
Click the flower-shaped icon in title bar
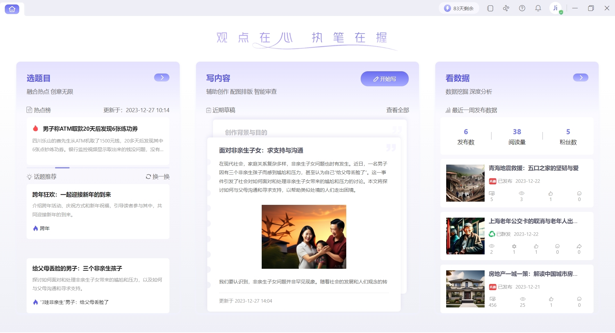506,8
